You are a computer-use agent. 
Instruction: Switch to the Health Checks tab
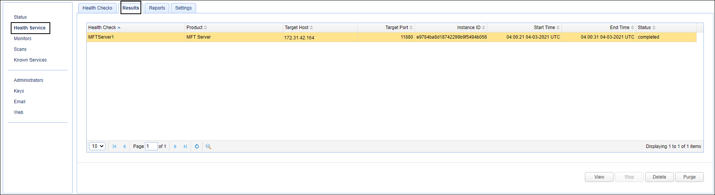point(97,8)
